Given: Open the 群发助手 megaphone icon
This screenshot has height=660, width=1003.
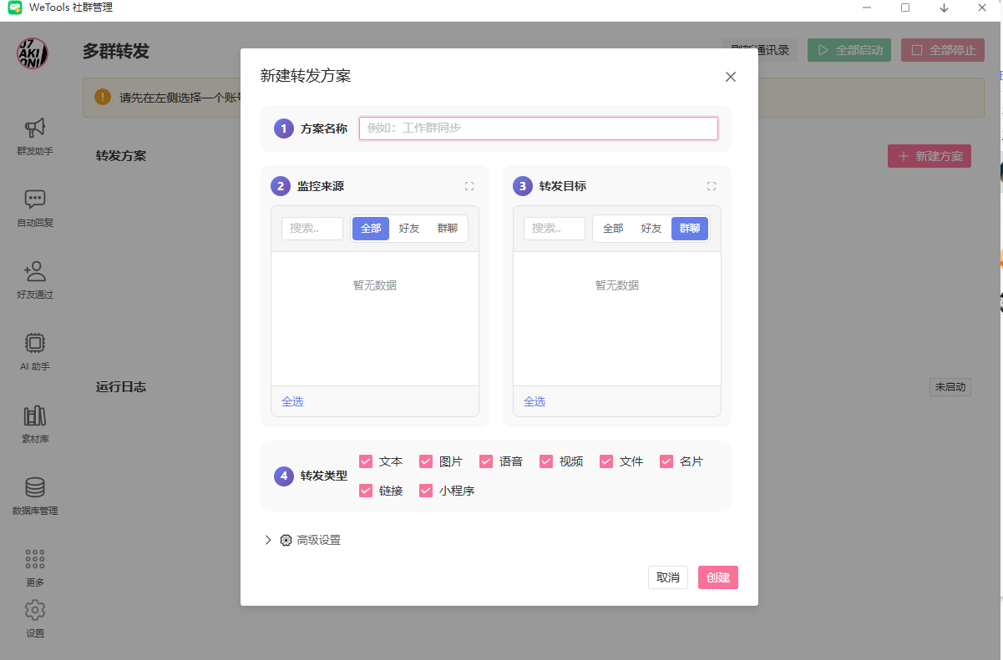Looking at the screenshot, I should (x=35, y=128).
